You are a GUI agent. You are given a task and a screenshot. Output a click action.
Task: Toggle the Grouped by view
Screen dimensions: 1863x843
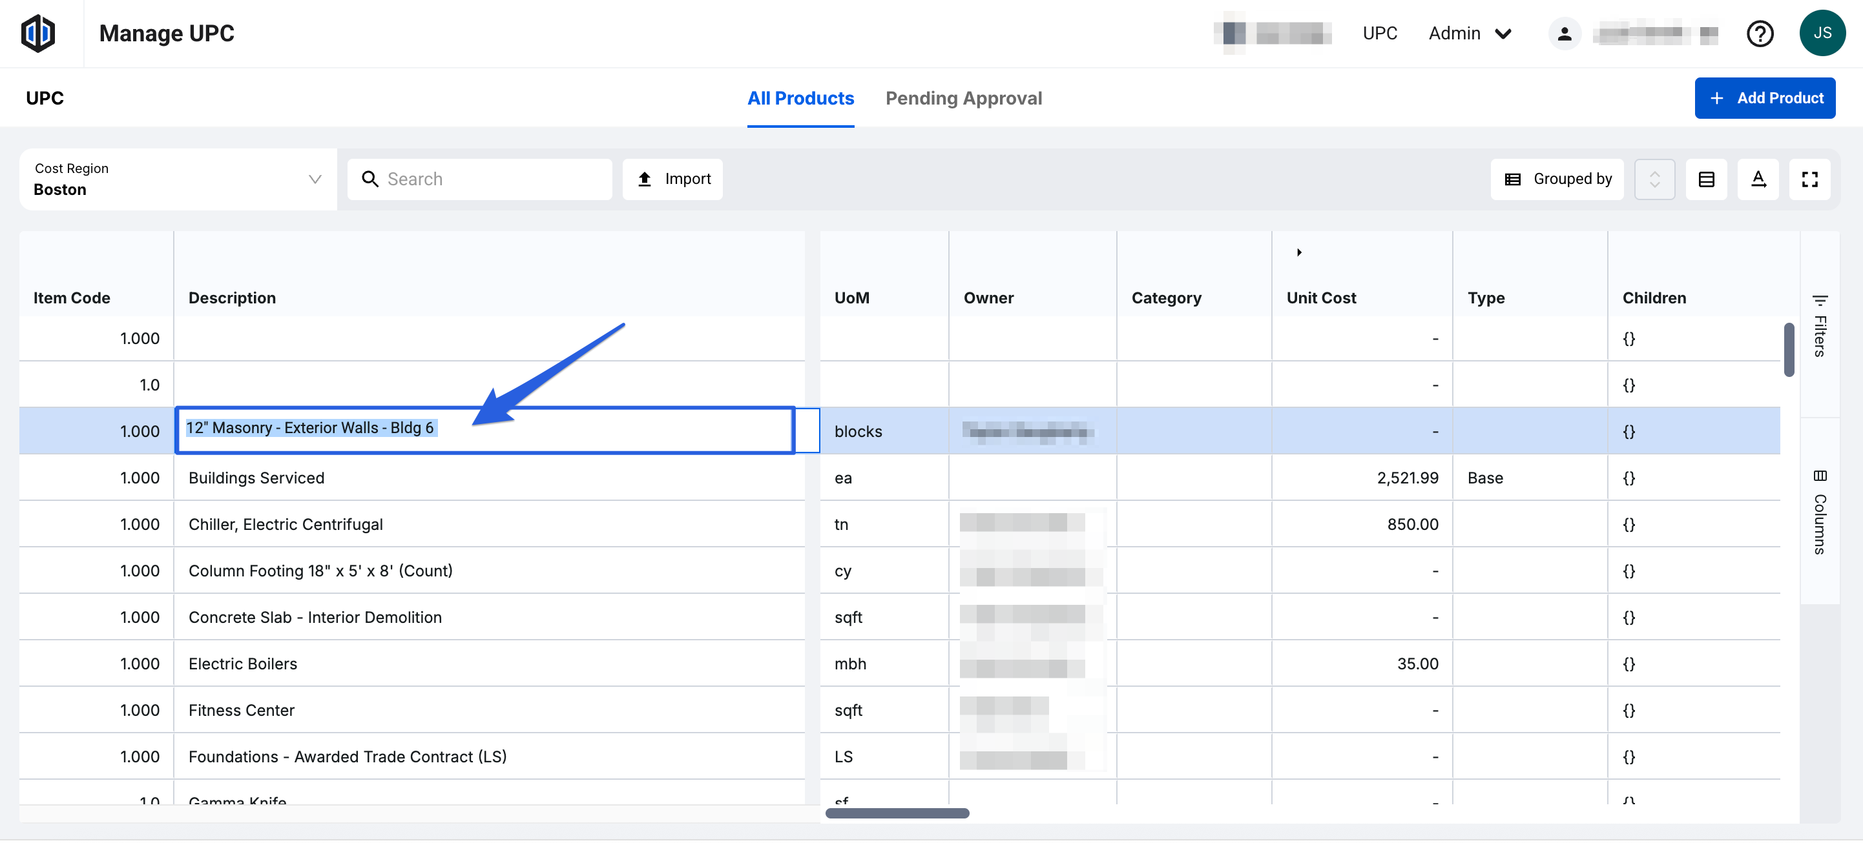(1557, 179)
